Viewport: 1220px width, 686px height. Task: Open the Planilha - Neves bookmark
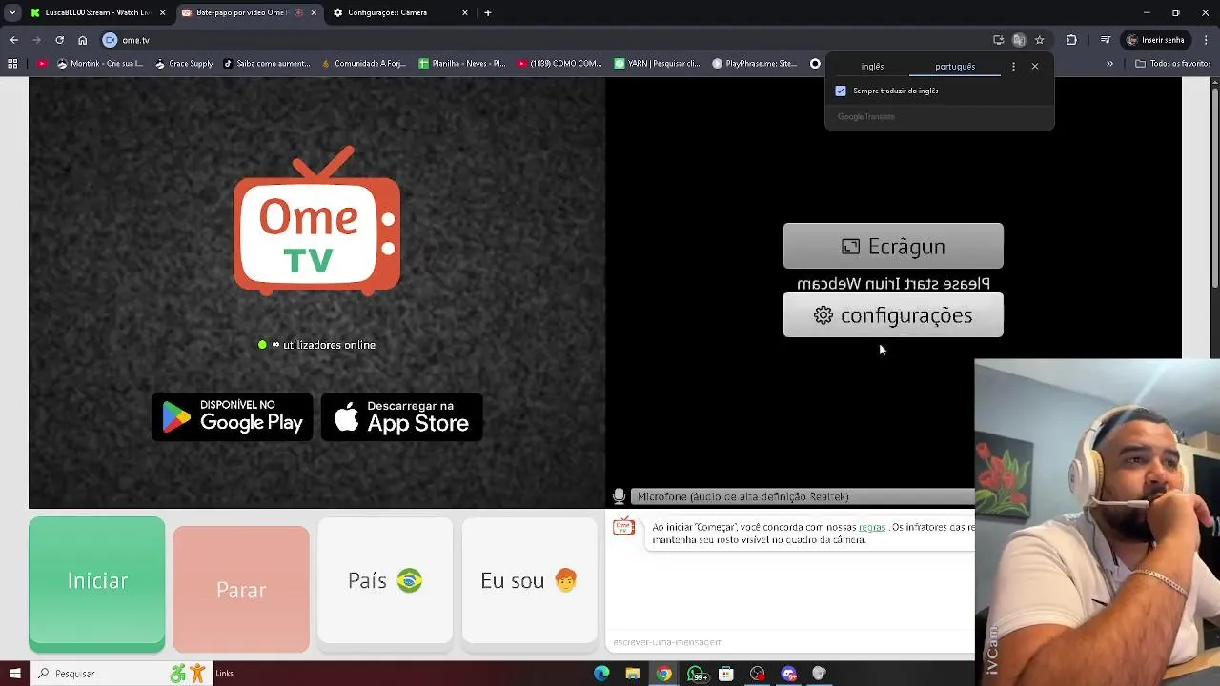click(x=462, y=64)
